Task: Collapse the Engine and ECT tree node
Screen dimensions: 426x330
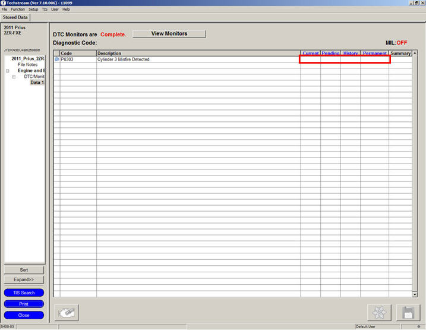Action: click(x=8, y=71)
